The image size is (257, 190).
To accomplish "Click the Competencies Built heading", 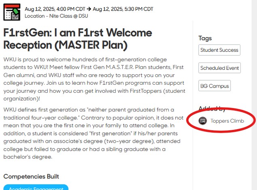I will [31, 176].
